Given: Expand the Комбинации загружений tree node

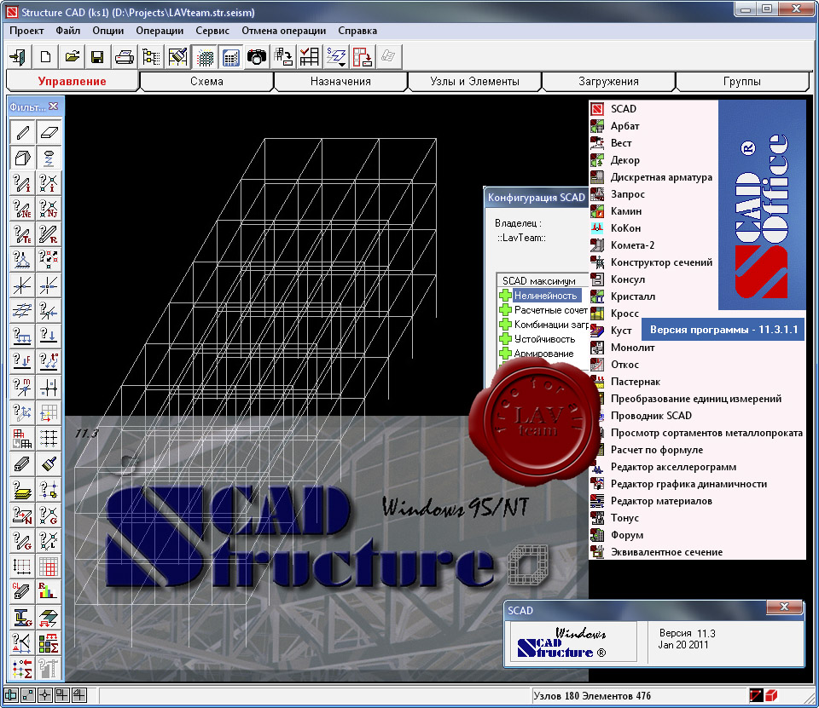Looking at the screenshot, I should click(504, 325).
